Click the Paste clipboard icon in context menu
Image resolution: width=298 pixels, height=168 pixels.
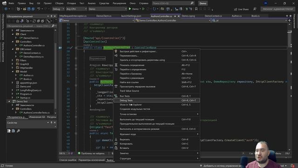pos(116,148)
